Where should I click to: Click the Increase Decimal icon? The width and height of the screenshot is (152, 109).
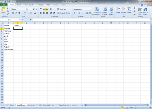point(87,13)
